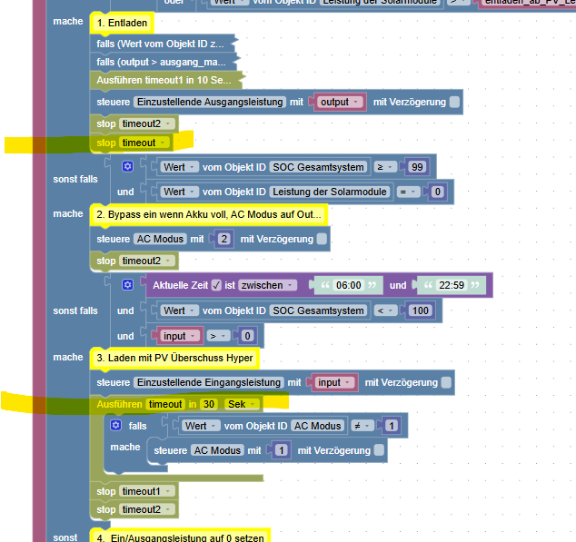This screenshot has width=576, height=542.
Task: Open last stop timeout2 dropdown at bottom
Action: click(147, 509)
